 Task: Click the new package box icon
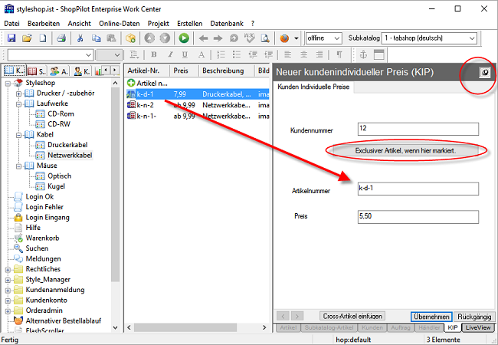click(x=130, y=38)
